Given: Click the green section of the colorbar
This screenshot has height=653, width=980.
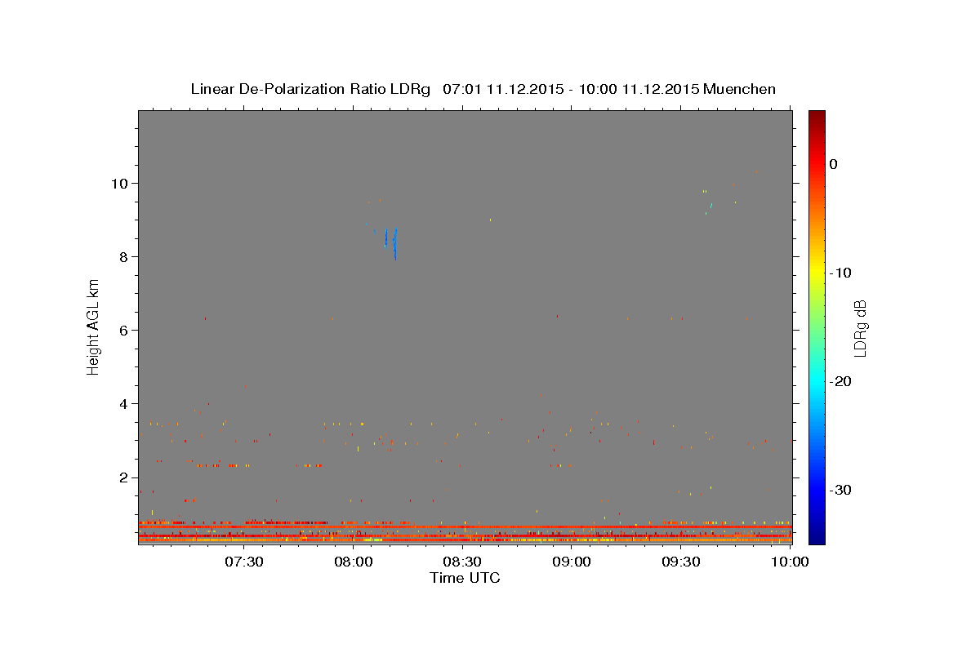Looking at the screenshot, I should 817,326.
